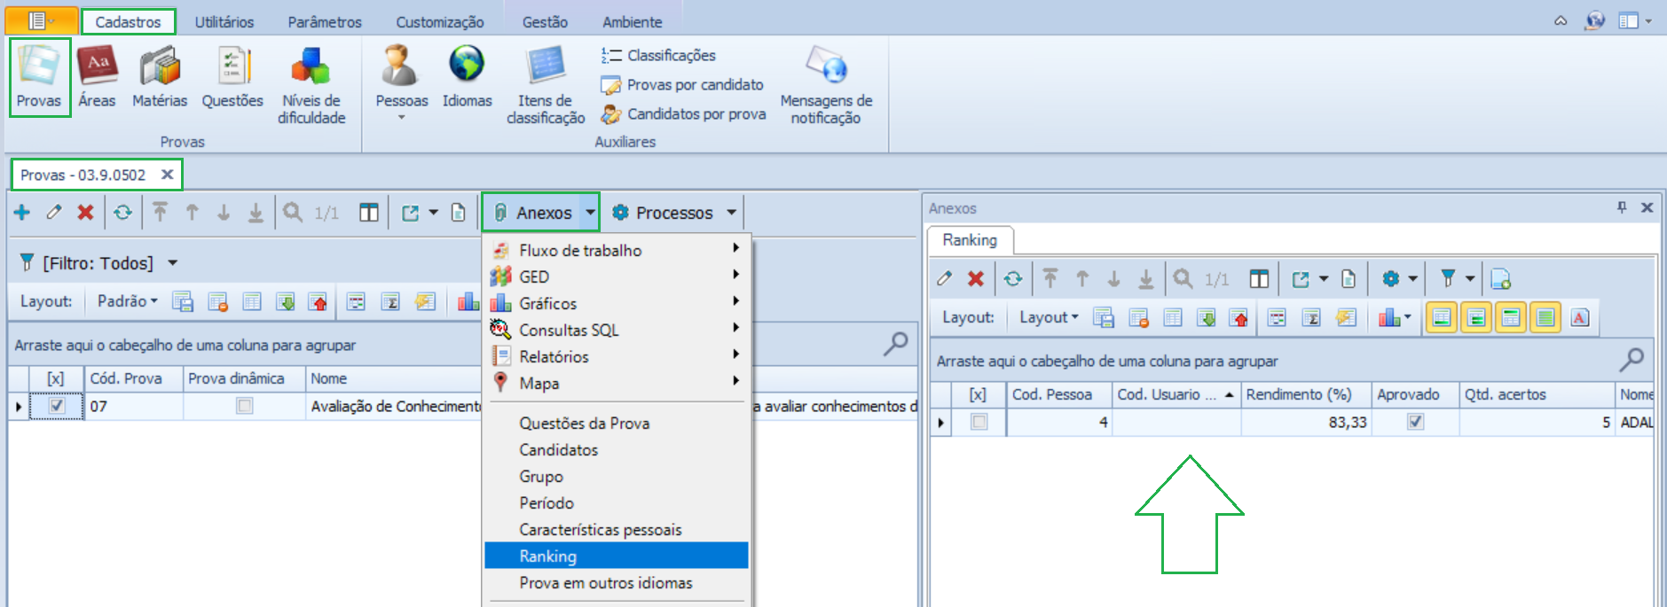Viewport: 1667px width, 607px height.
Task: Toggle third yellow highlighted layout button
Action: point(1511,317)
